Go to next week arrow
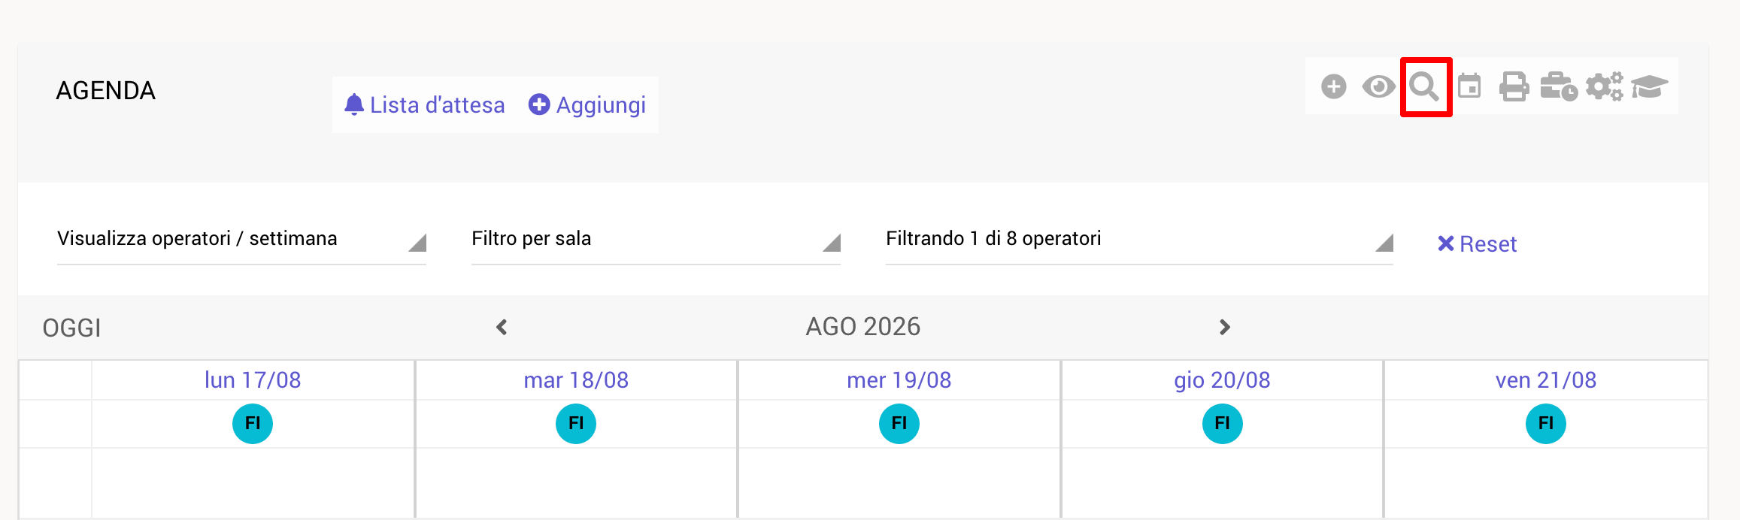This screenshot has height=520, width=1740. 1225,327
